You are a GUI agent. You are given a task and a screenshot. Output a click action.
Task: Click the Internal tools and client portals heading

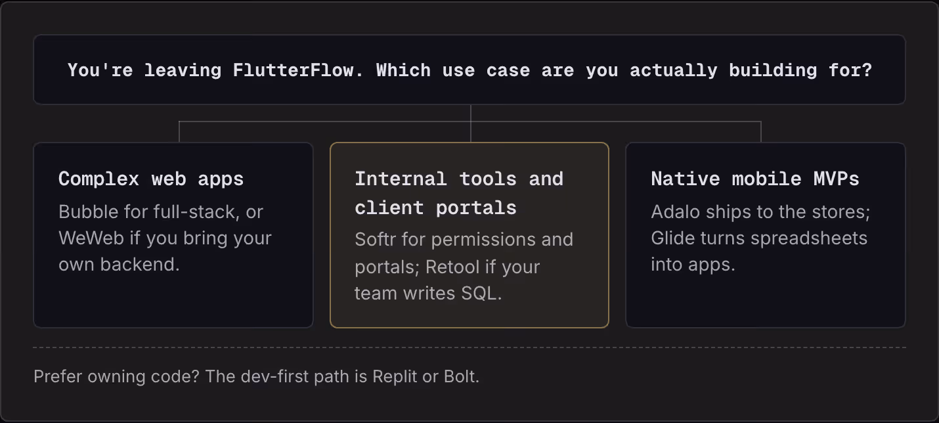pyautogui.click(x=459, y=193)
